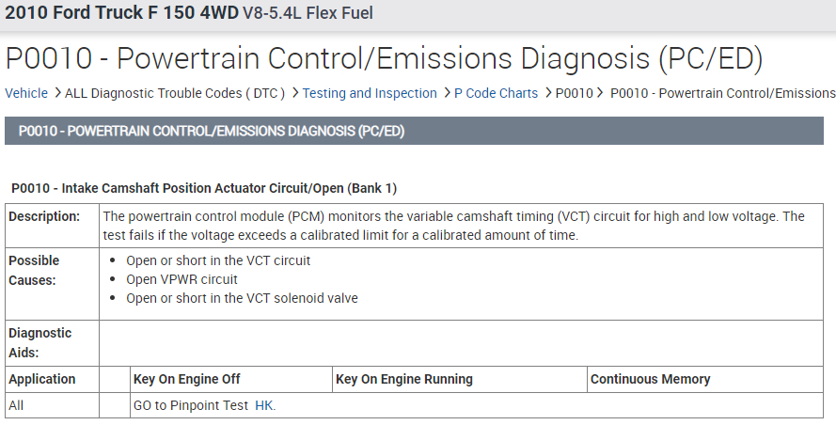The image size is (836, 425).
Task: Click GO to Pinpoint Test HK text
Action: (x=205, y=405)
